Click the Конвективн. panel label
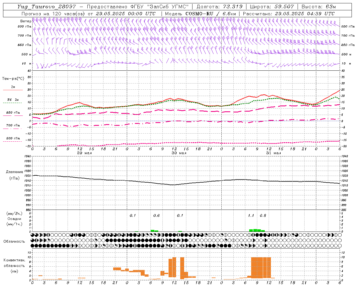 pos(14,260)
